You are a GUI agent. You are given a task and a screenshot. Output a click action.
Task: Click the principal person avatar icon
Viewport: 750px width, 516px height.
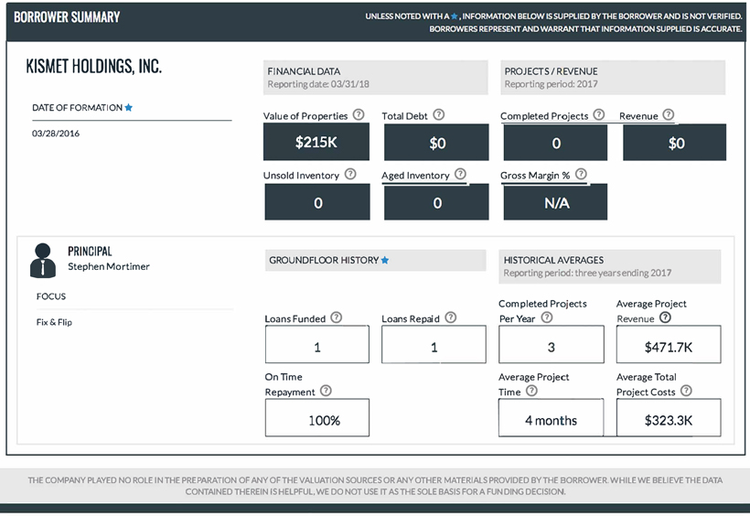click(x=42, y=260)
